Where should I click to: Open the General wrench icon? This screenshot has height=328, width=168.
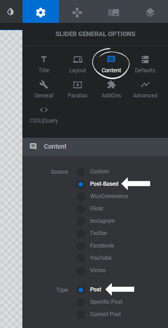coord(44,85)
